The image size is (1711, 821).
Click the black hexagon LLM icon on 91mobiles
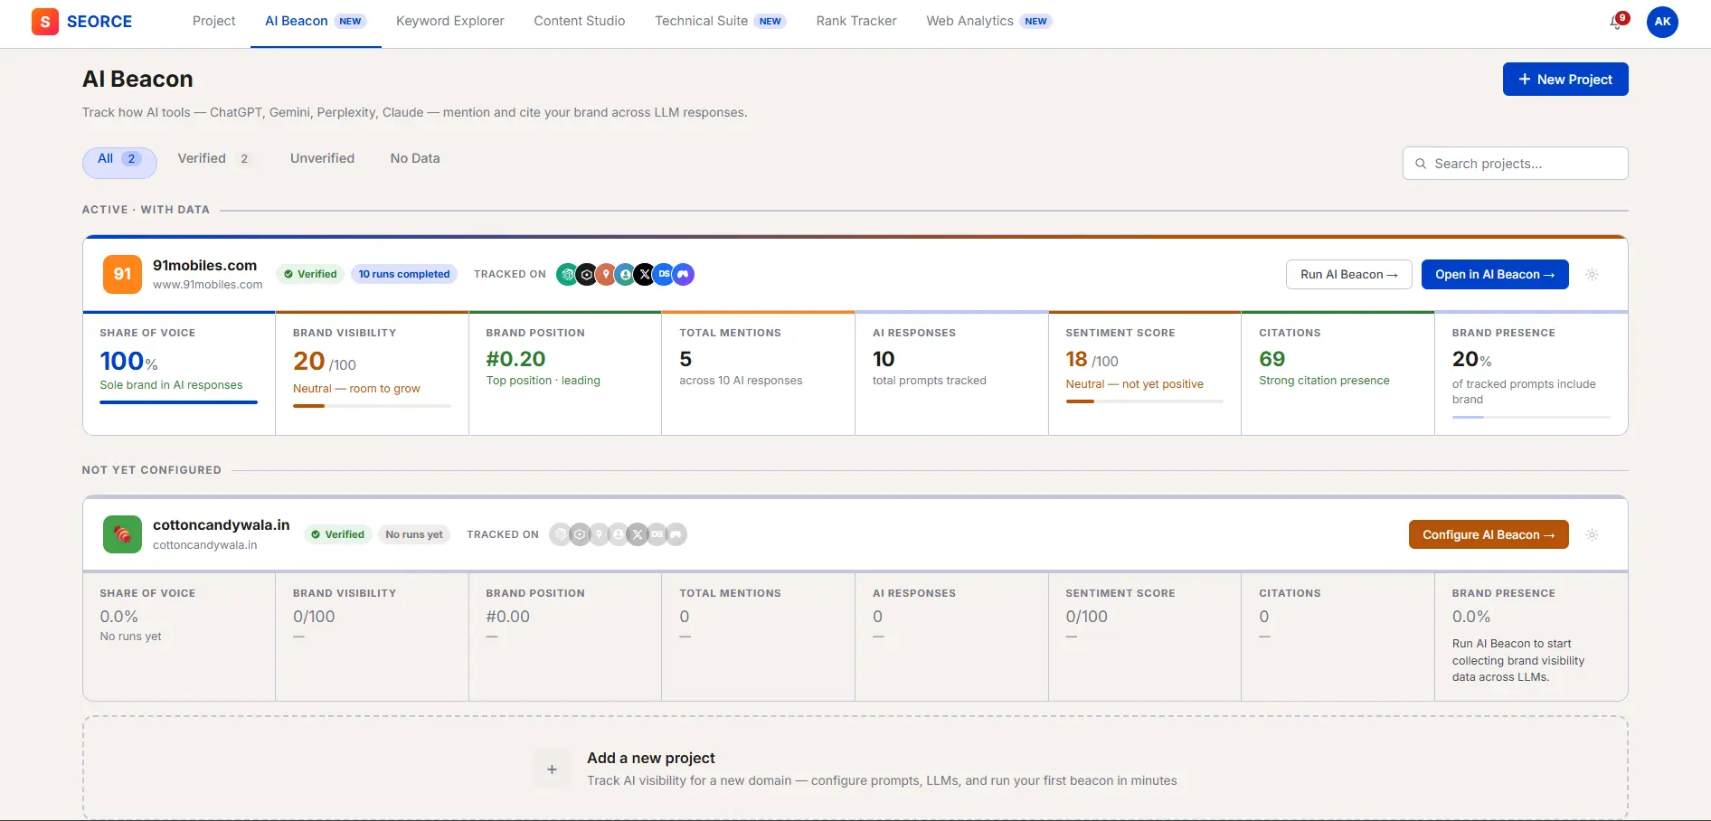pos(587,274)
